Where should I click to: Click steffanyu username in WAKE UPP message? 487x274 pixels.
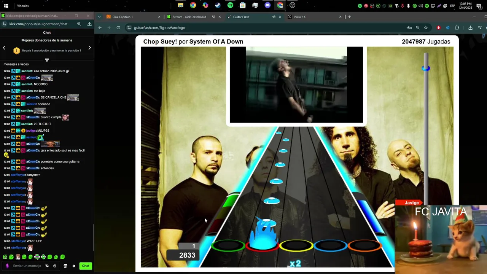click(x=18, y=241)
